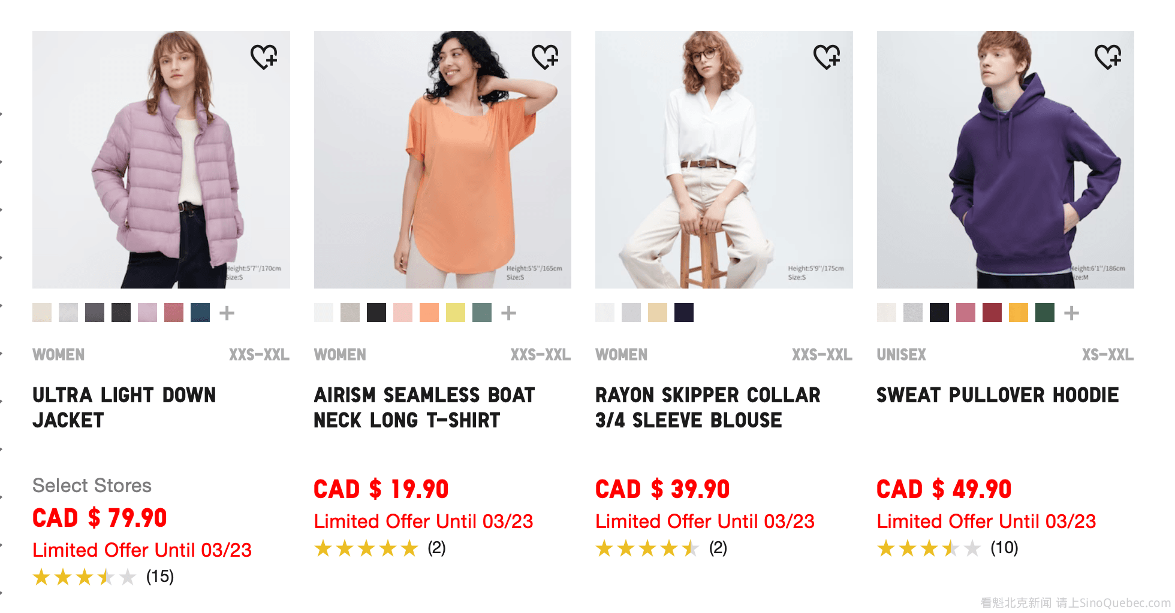Click the CAD $ 19.90 price
Image resolution: width=1175 pixels, height=613 pixels.
pyautogui.click(x=381, y=489)
